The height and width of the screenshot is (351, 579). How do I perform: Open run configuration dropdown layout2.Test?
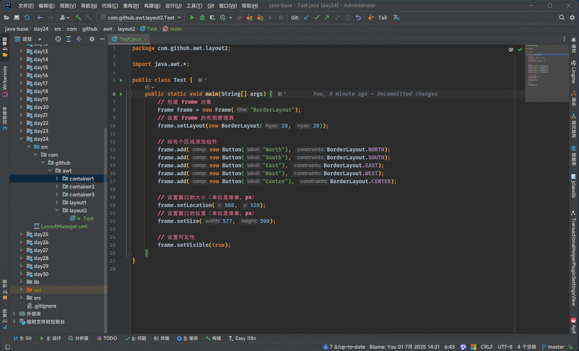(141, 17)
